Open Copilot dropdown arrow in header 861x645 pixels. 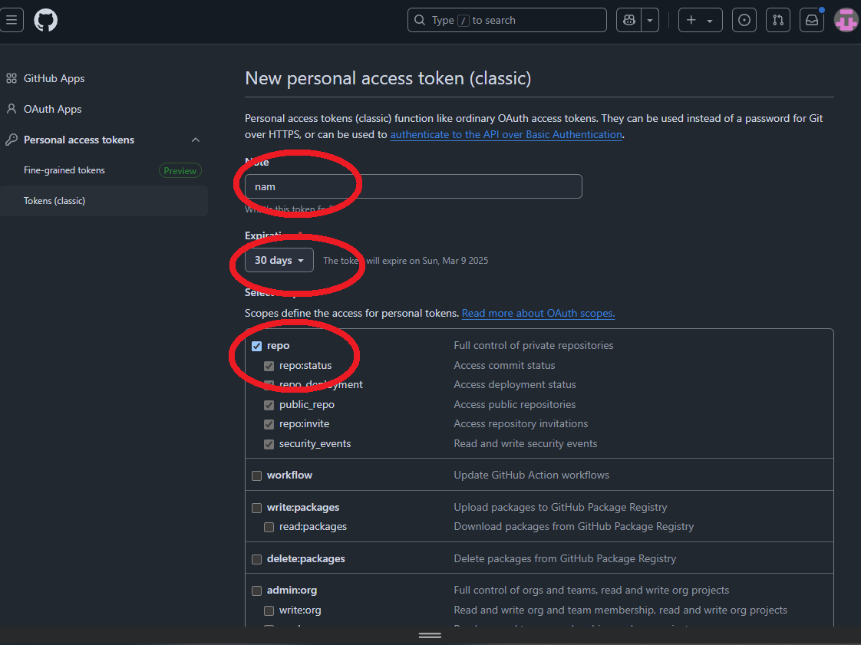click(x=651, y=20)
